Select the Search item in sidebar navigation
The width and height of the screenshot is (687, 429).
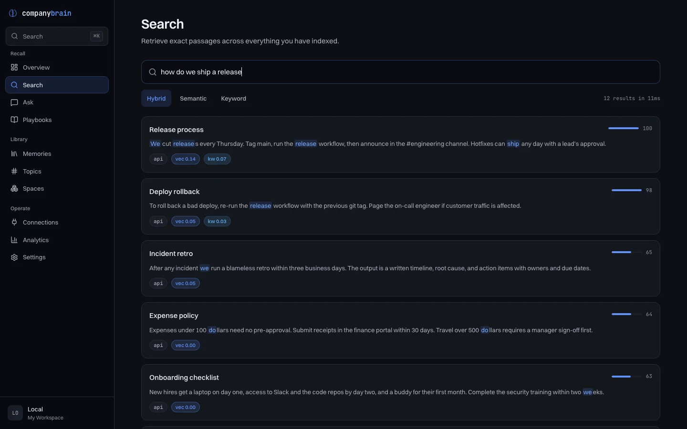coord(57,85)
